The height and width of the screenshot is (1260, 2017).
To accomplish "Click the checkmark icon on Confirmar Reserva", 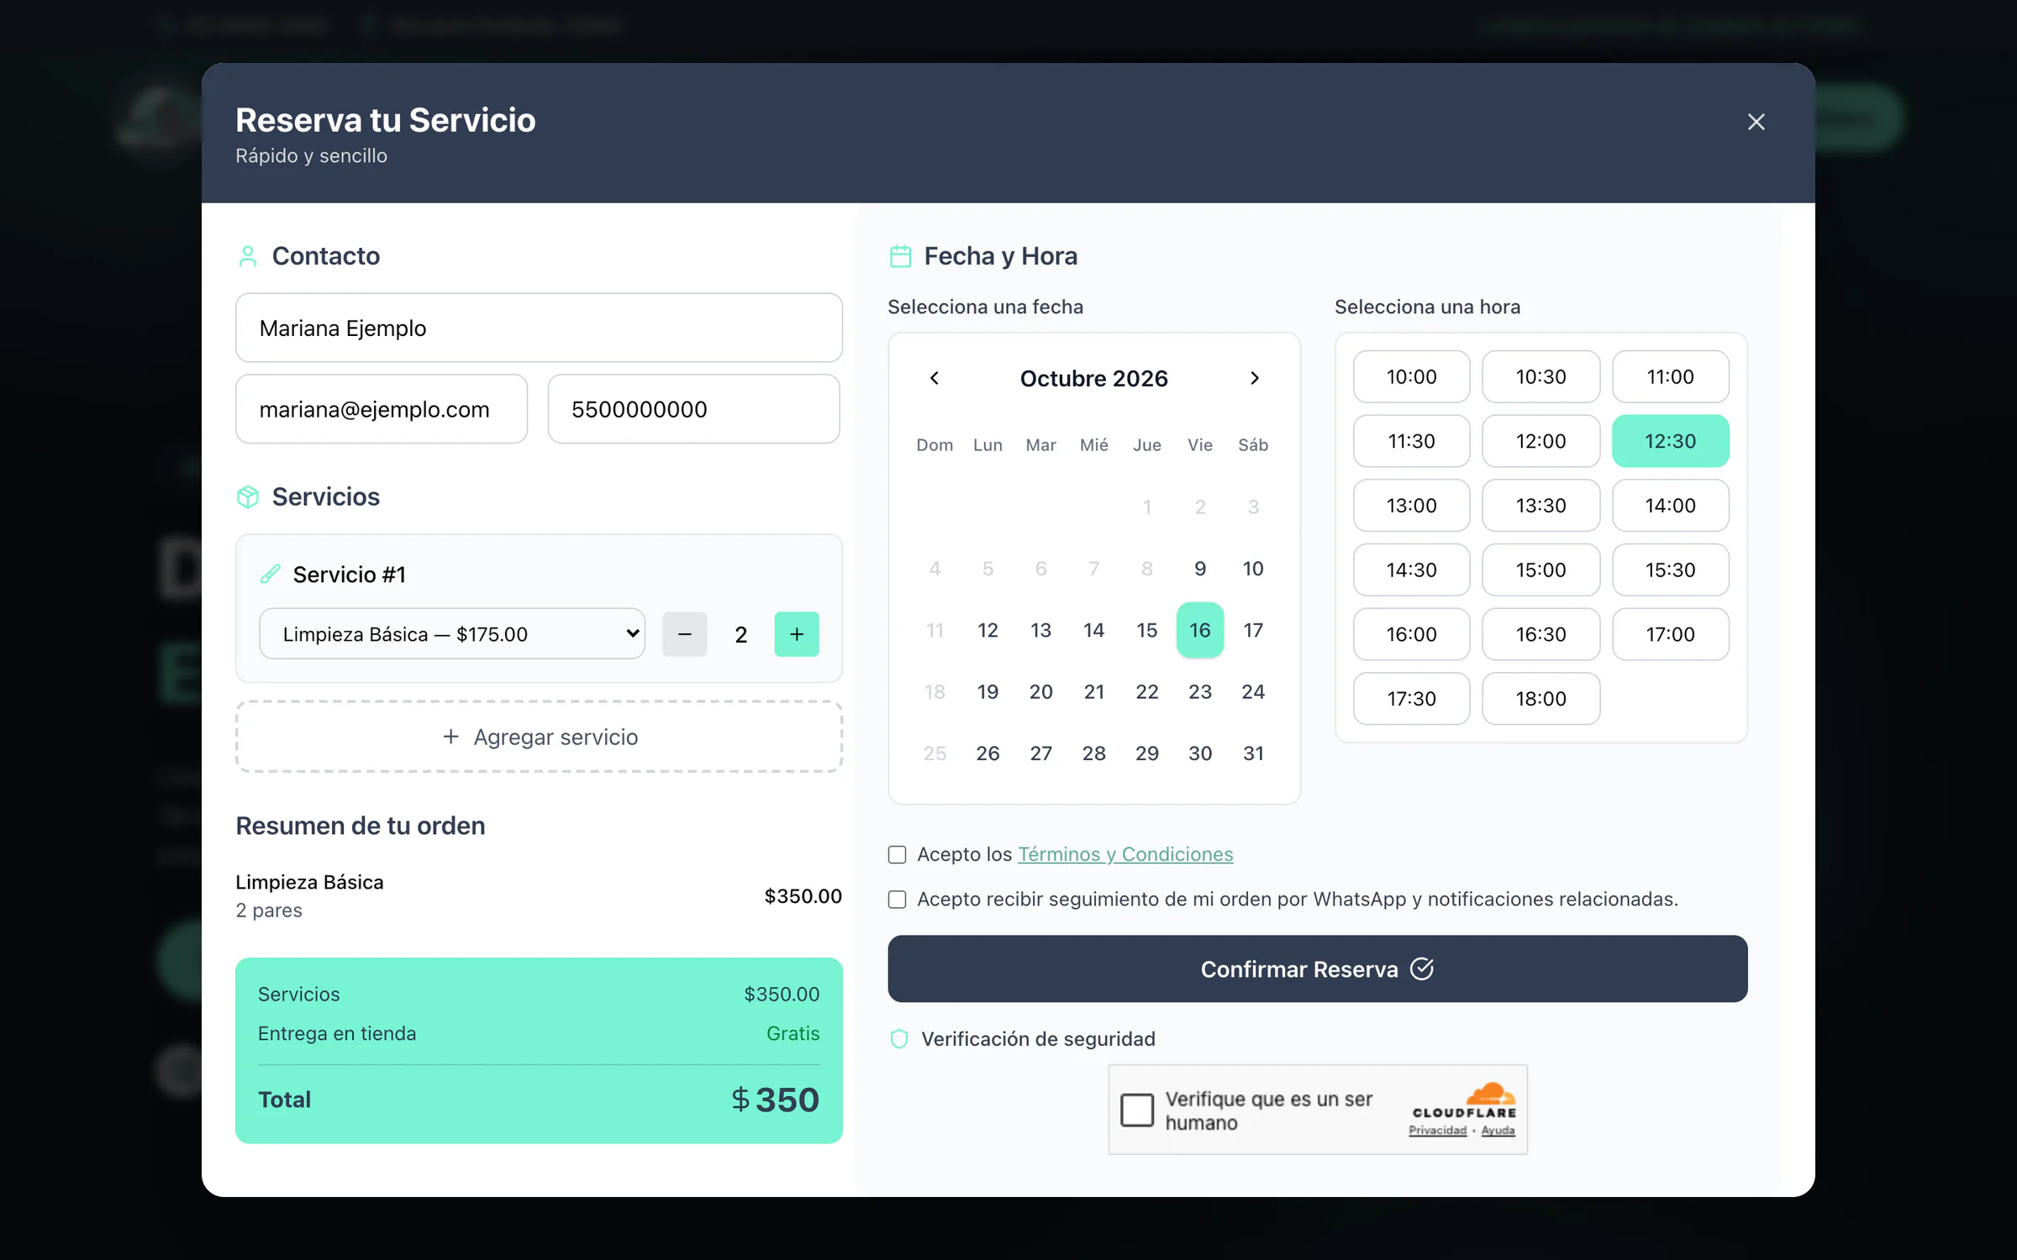I will tap(1422, 969).
